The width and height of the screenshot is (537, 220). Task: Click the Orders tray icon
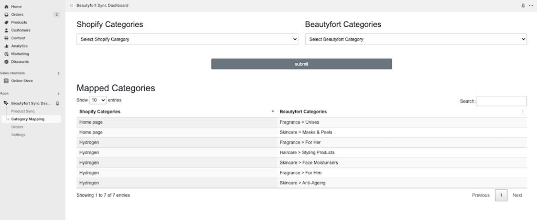6,14
